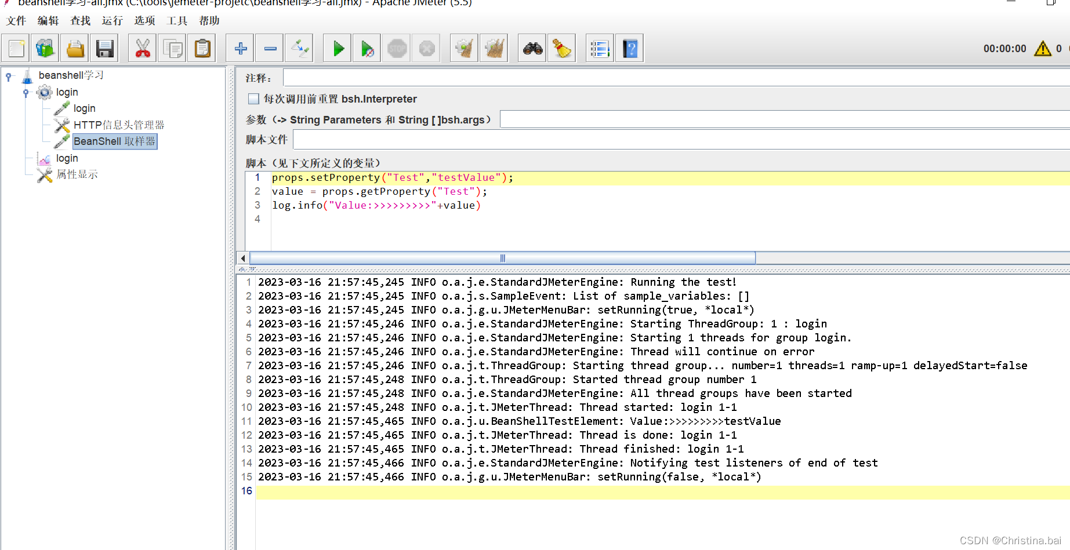Open the 运行 menu
The image size is (1070, 550).
pos(112,21)
